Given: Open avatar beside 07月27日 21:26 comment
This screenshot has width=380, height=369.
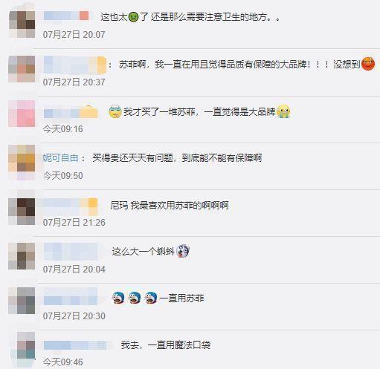Looking at the screenshot, I should [22, 211].
